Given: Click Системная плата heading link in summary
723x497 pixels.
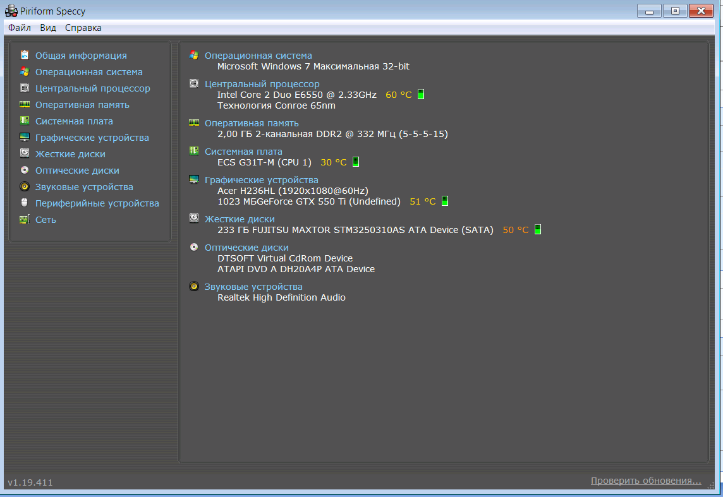Looking at the screenshot, I should [x=243, y=151].
